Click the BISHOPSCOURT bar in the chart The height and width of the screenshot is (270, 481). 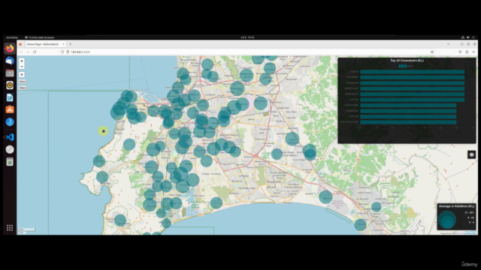coord(408,122)
